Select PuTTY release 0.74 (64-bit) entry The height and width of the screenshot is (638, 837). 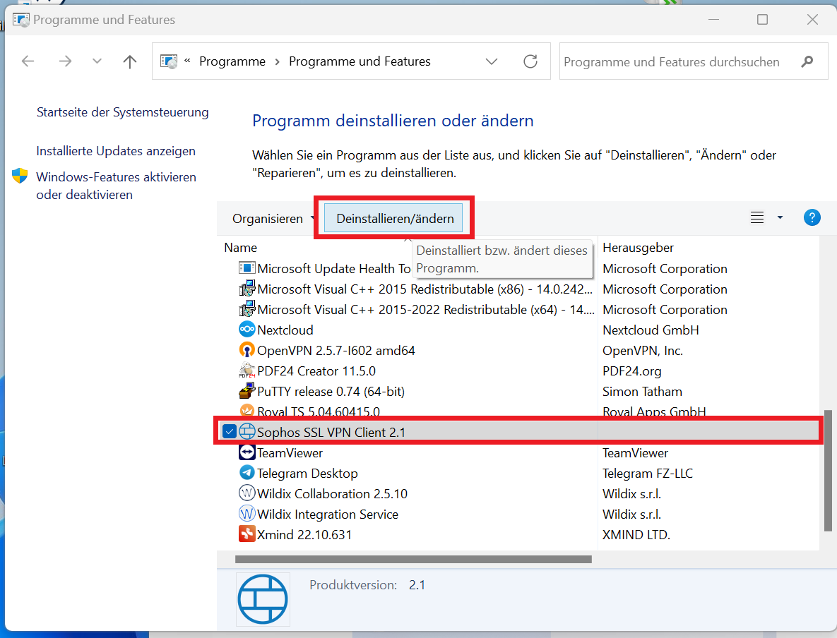tap(331, 392)
